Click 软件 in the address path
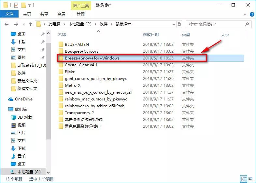 click(104, 24)
